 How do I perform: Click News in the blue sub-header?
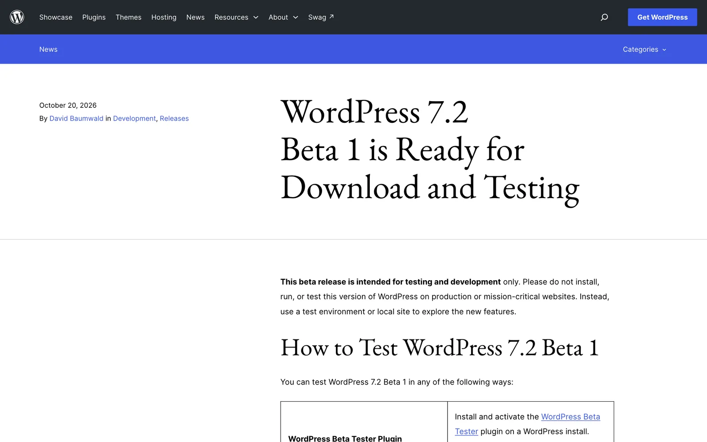pos(48,50)
